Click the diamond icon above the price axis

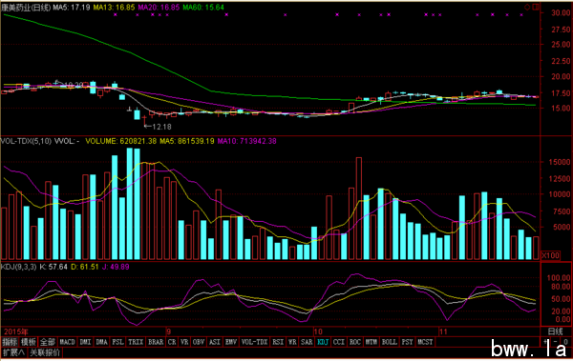click(527, 7)
